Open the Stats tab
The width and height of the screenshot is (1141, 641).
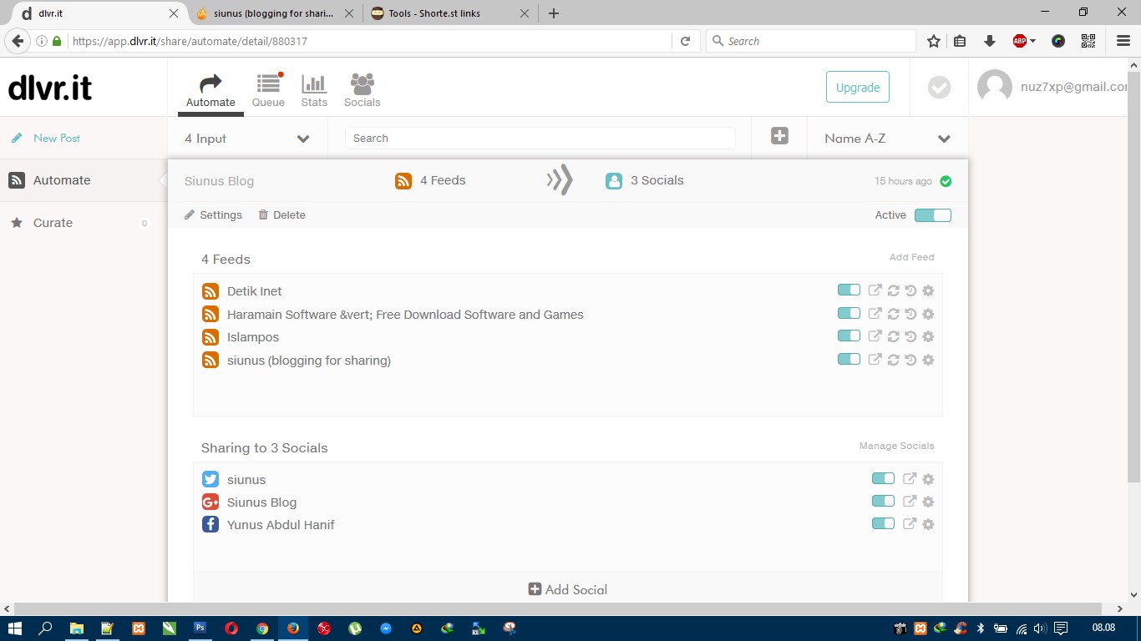[314, 91]
